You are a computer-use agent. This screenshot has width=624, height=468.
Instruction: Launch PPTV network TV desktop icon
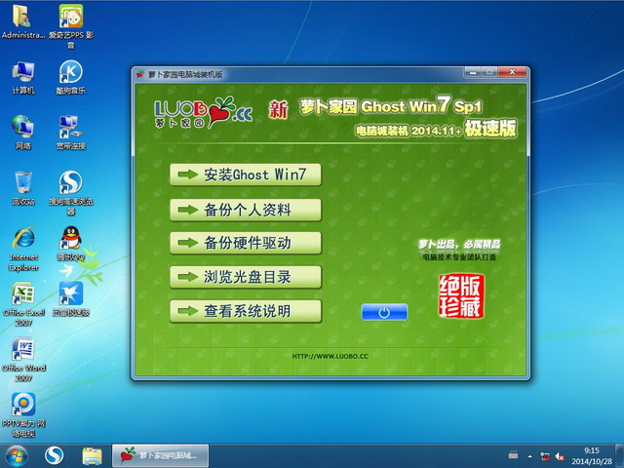[23, 415]
